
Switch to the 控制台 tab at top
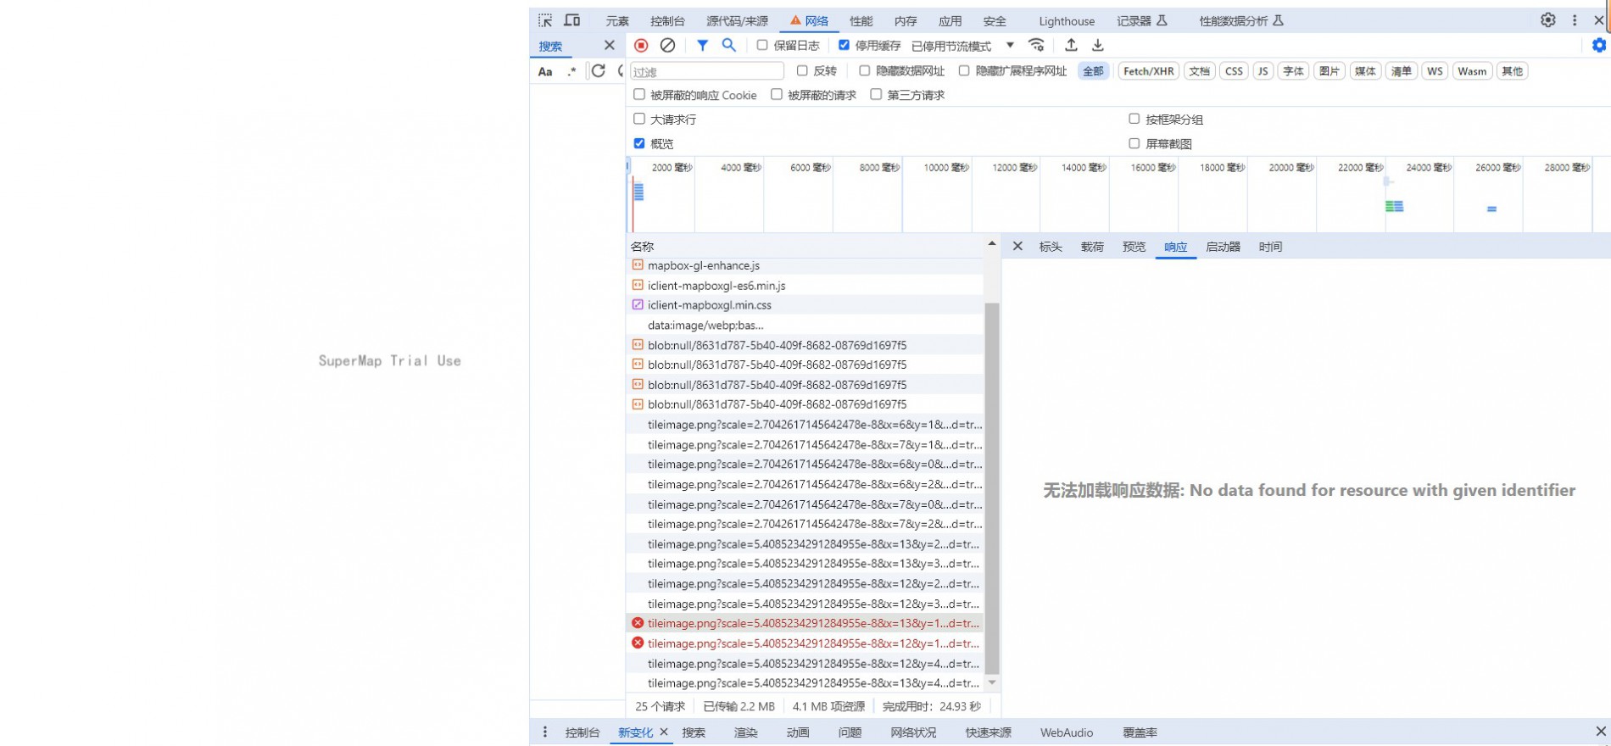[667, 21]
